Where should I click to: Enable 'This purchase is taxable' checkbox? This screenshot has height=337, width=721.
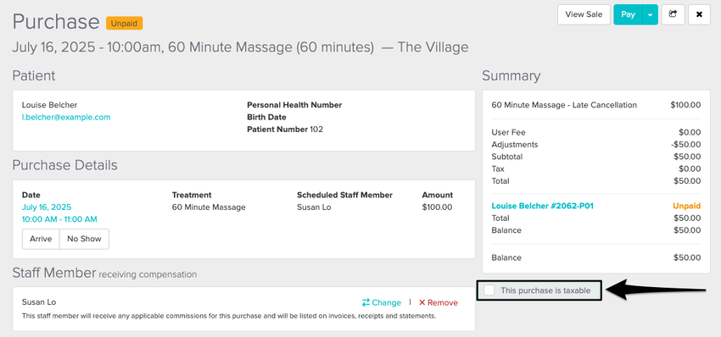(x=489, y=290)
